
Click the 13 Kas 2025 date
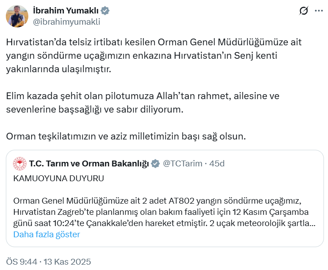68,261
